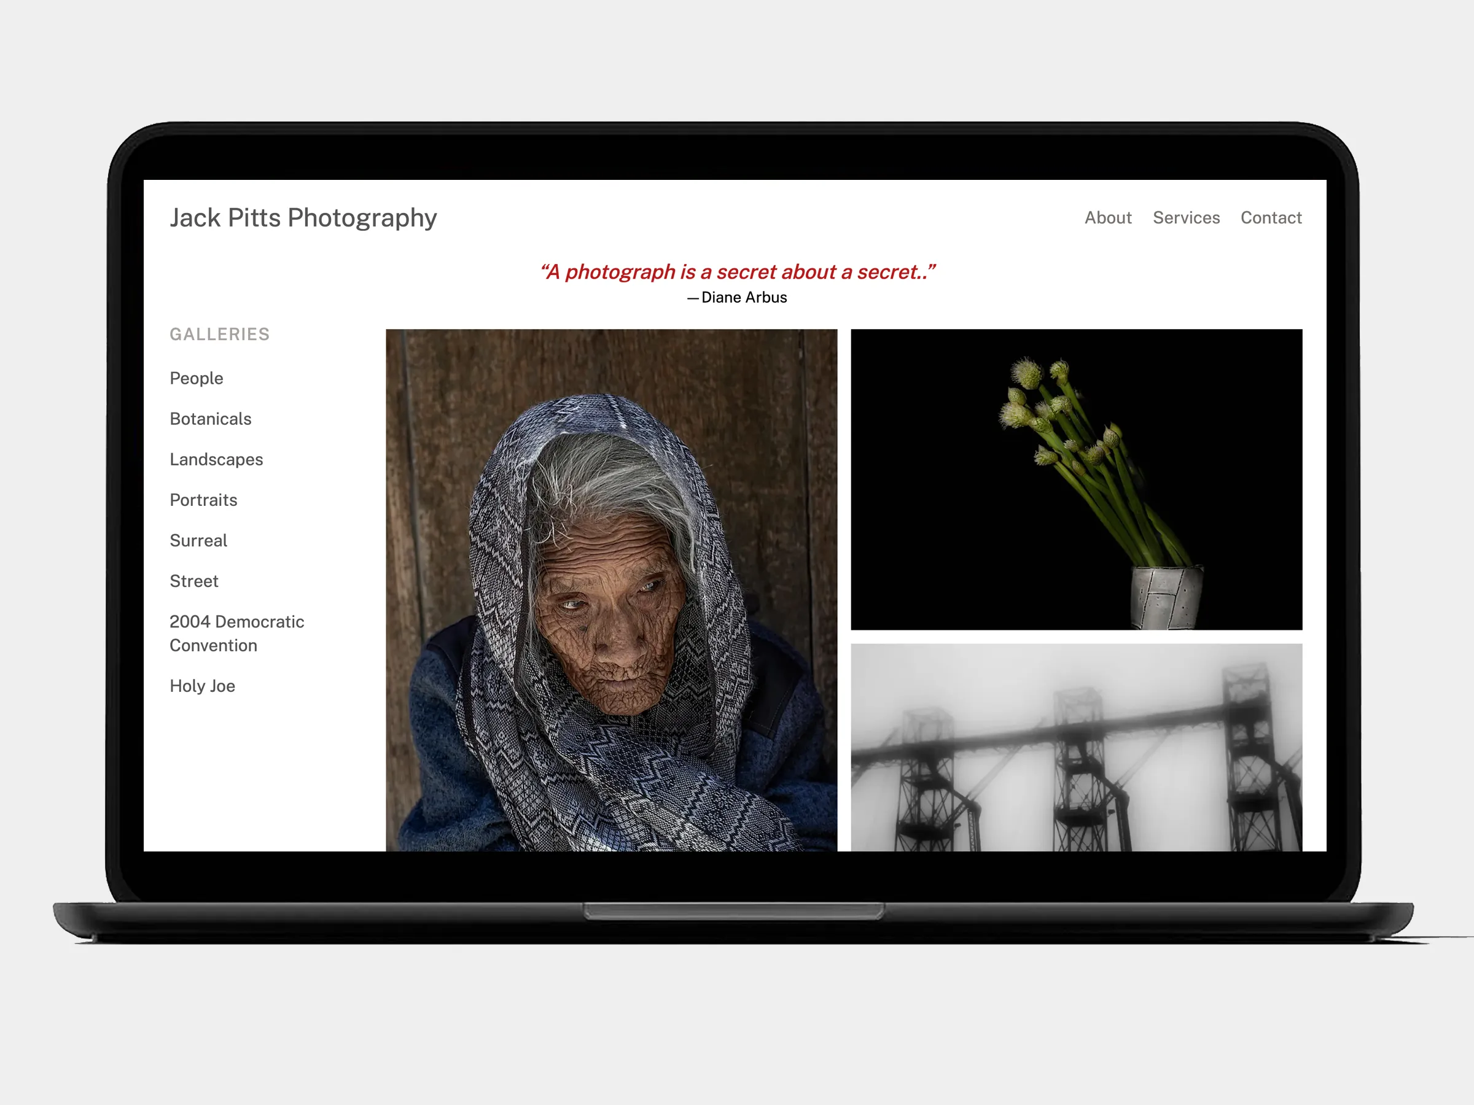Click the elderly woman portrait photo
Viewport: 1474px width, 1105px height.
pos(611,589)
